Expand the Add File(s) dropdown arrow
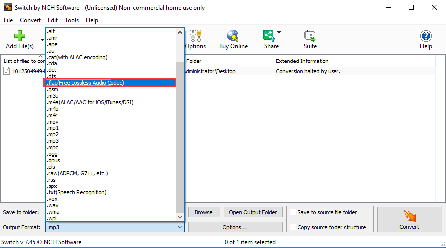This screenshot has width=446, height=248. coord(42,40)
